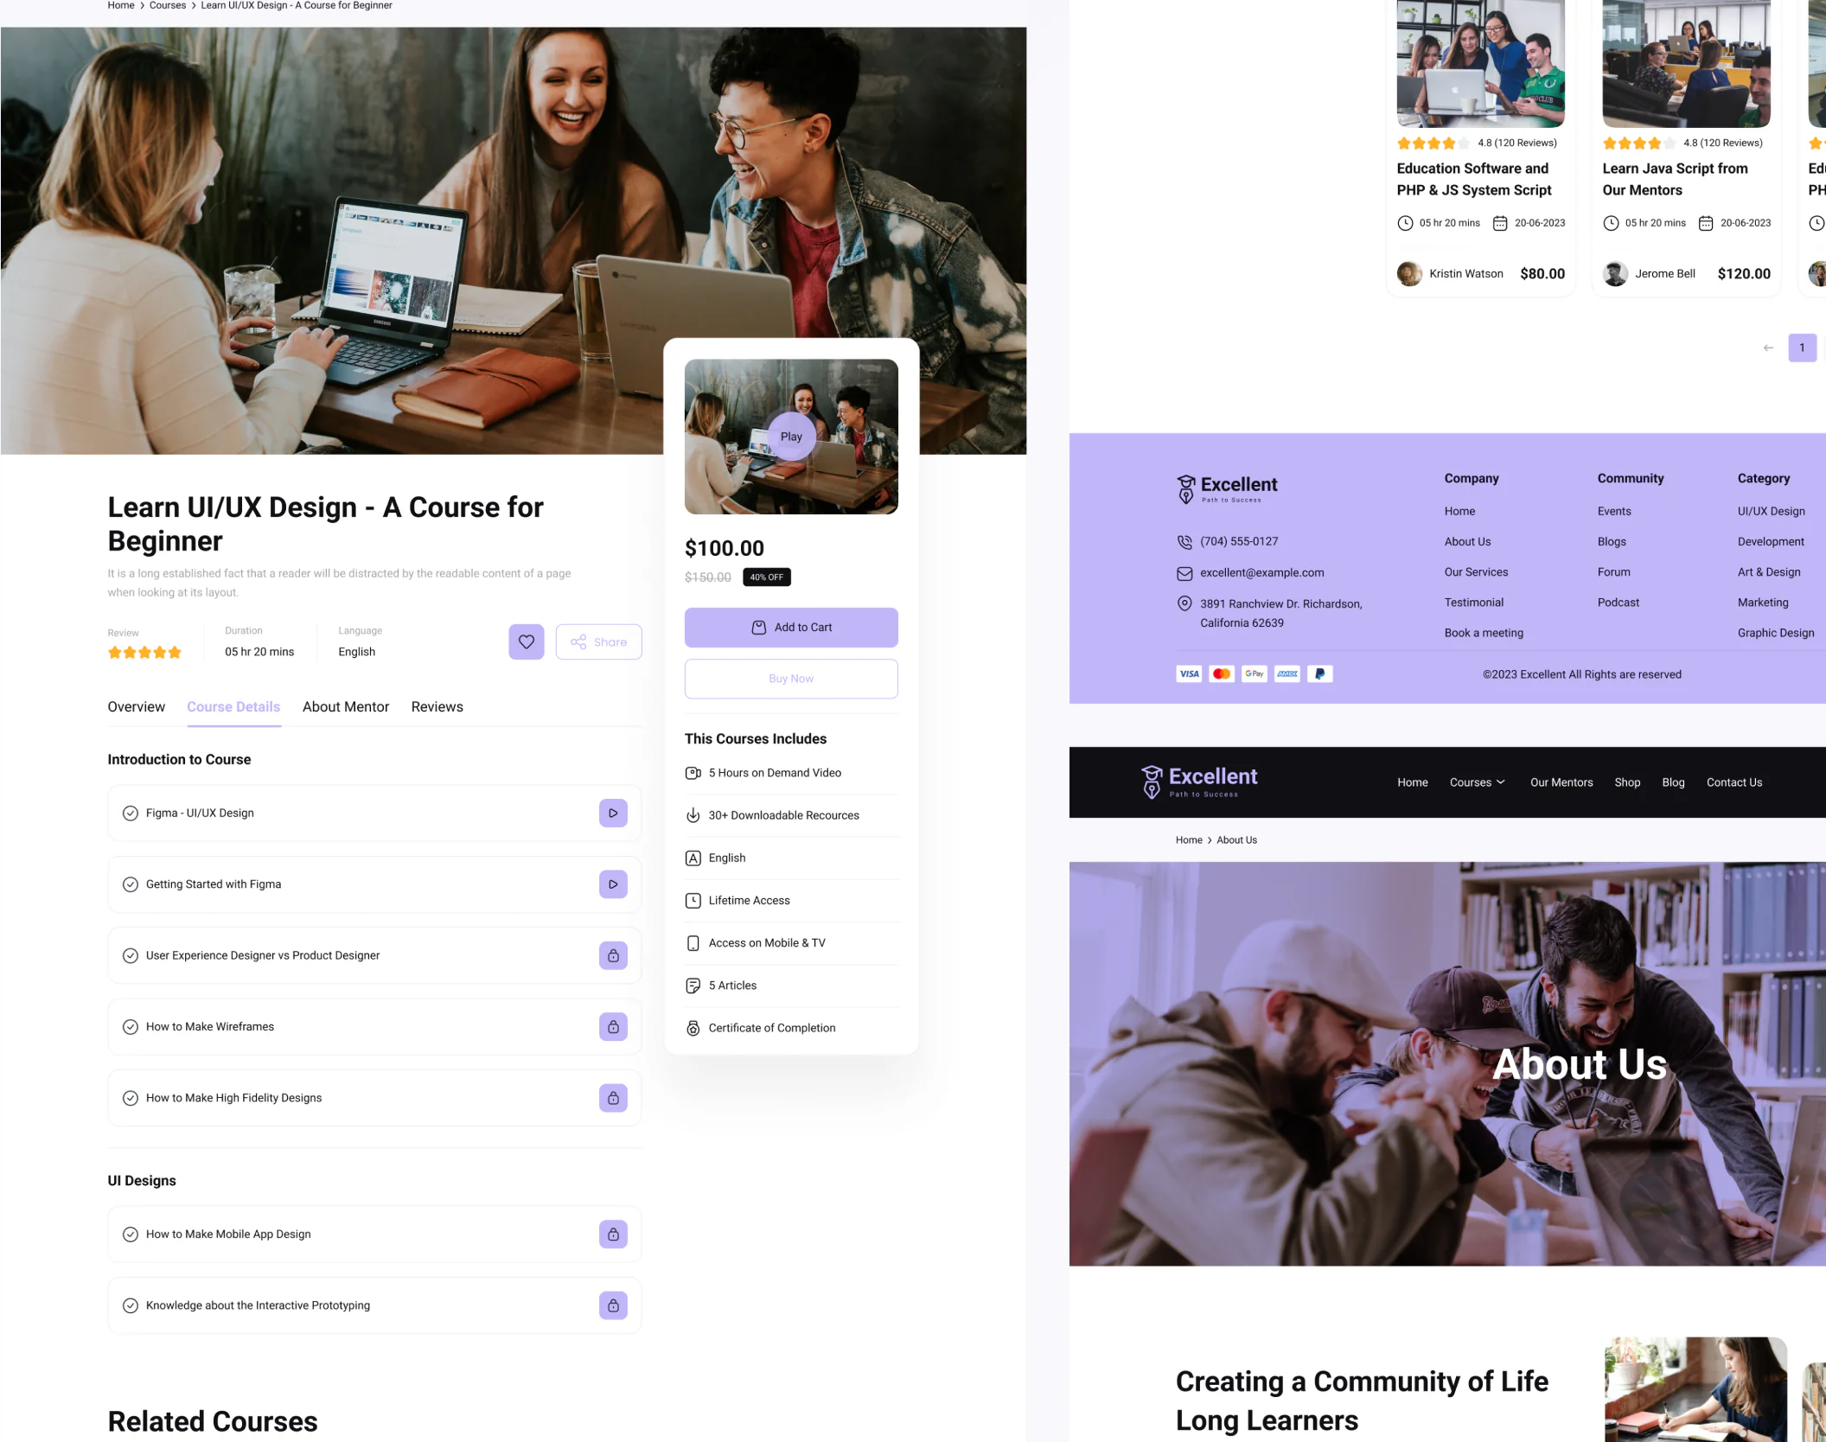The width and height of the screenshot is (1826, 1442).
Task: Click lock icon for High Fidelity Designs lesson
Action: click(613, 1098)
